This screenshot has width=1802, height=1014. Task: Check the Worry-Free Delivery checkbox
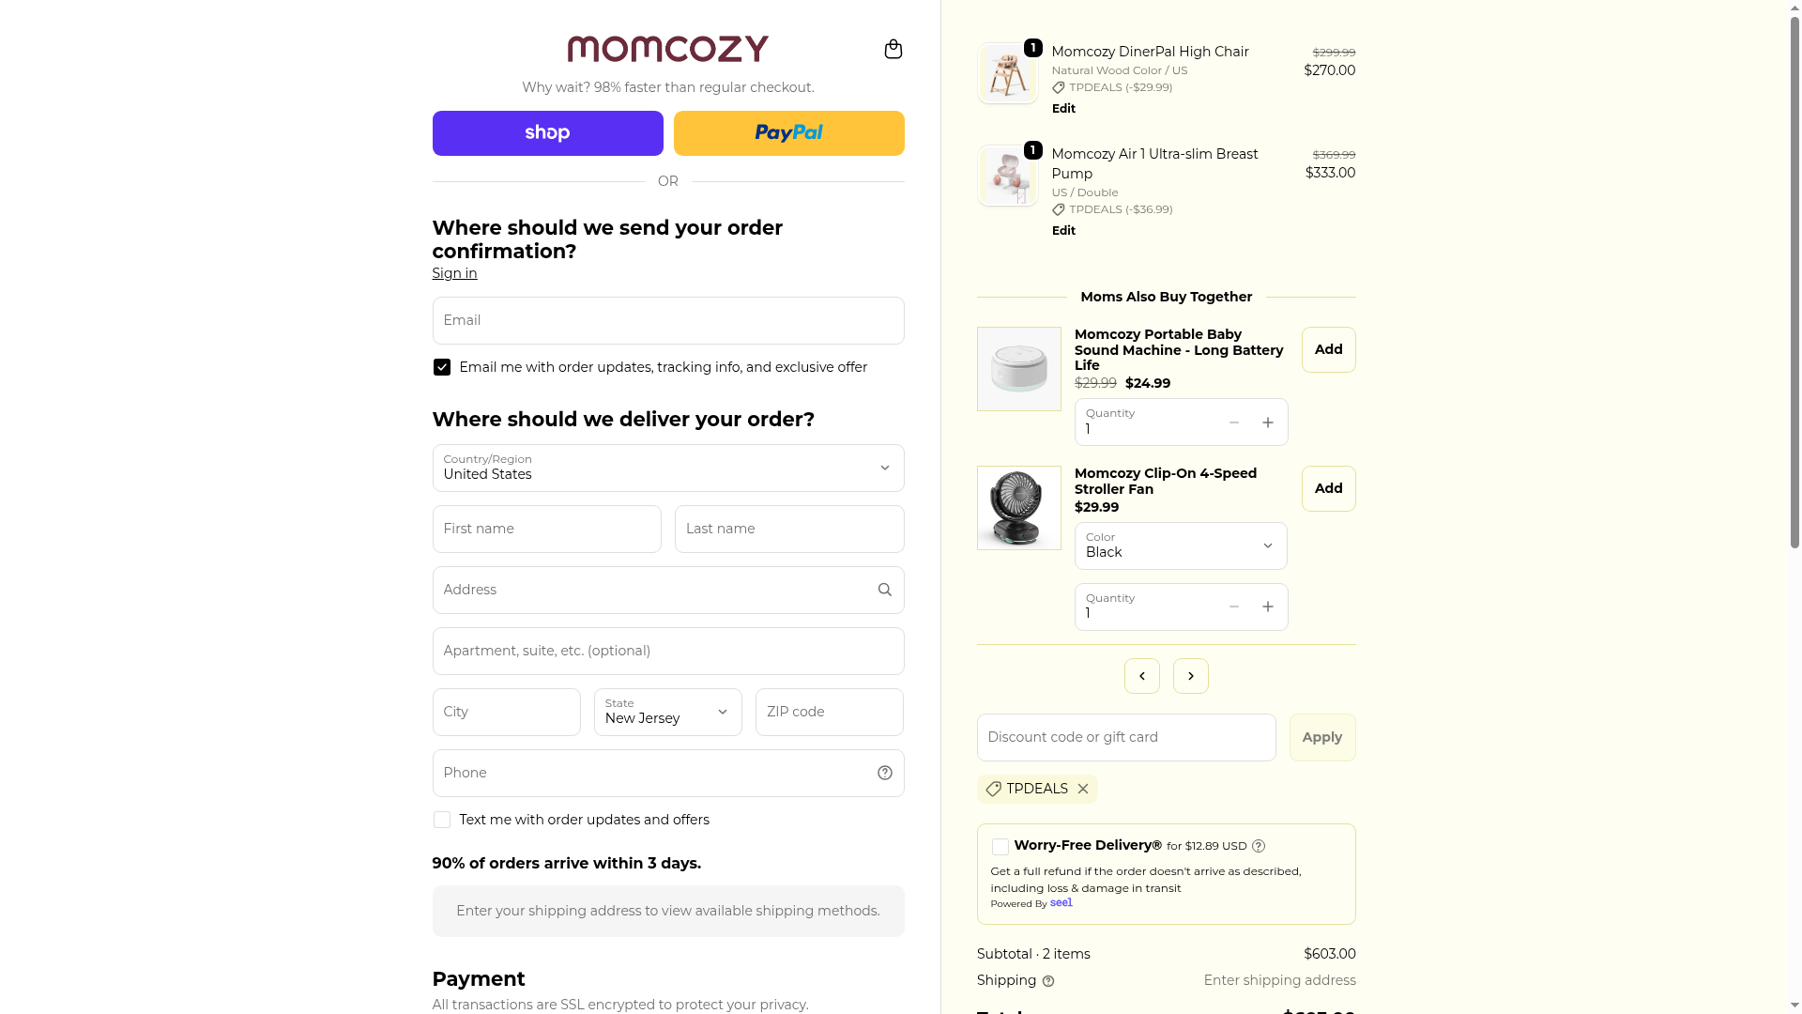1000,847
